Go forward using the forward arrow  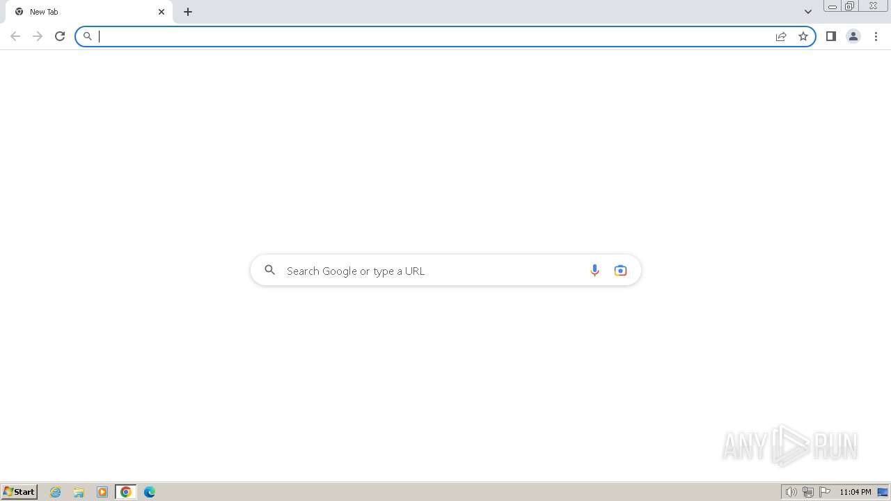38,36
